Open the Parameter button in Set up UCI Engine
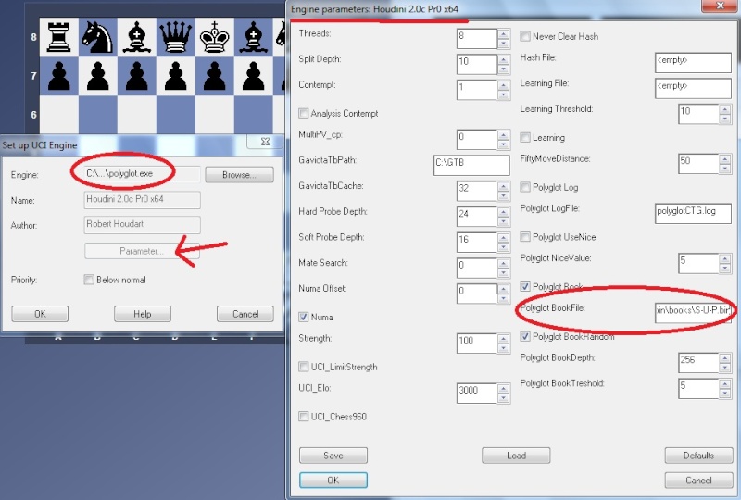This screenshot has width=741, height=500. click(142, 251)
